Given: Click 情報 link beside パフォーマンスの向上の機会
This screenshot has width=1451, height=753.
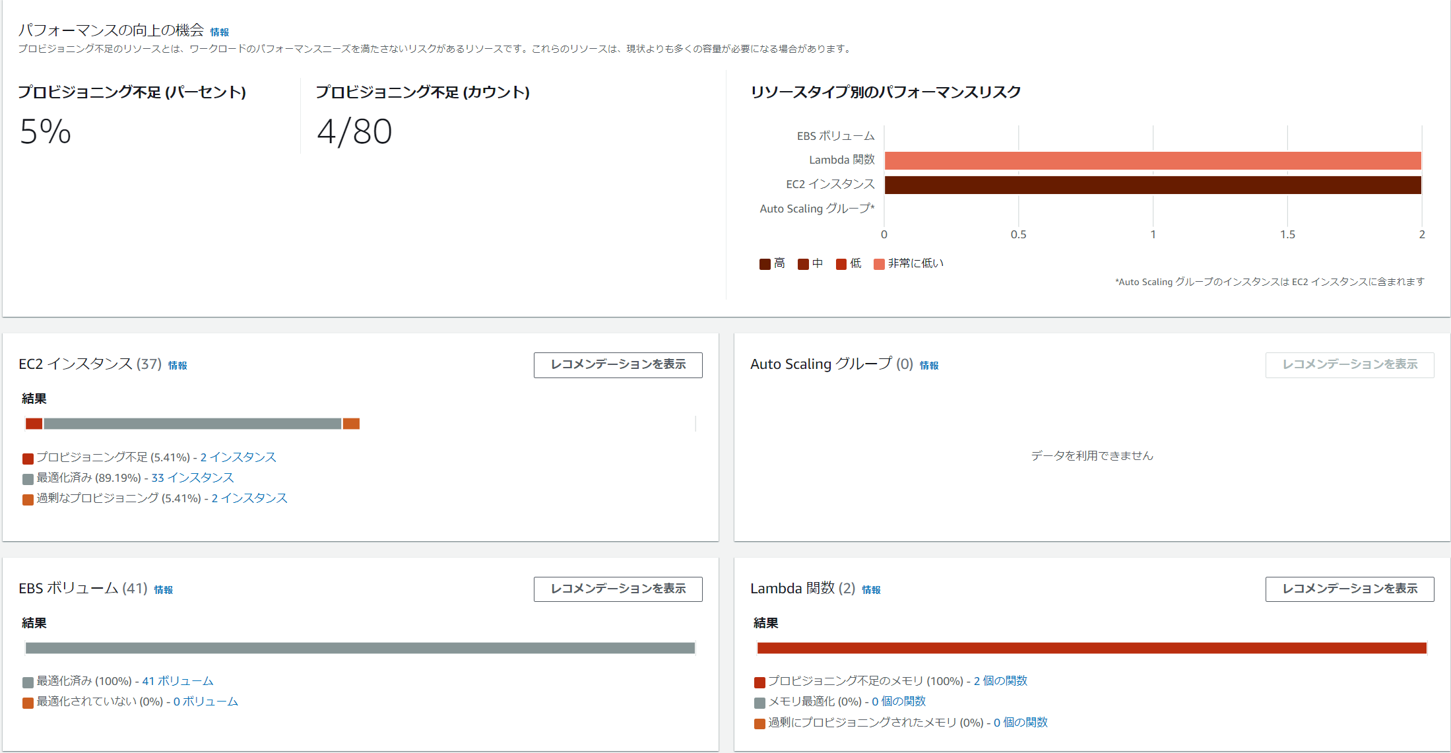Looking at the screenshot, I should tap(219, 32).
